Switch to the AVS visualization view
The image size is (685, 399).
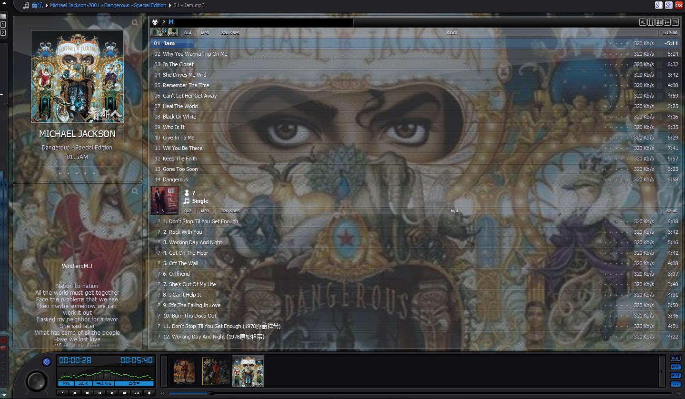[675, 376]
